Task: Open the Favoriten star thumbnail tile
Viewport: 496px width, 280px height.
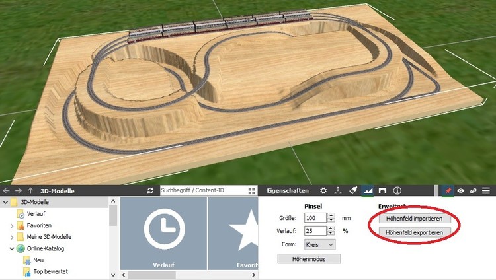Action: point(233,234)
